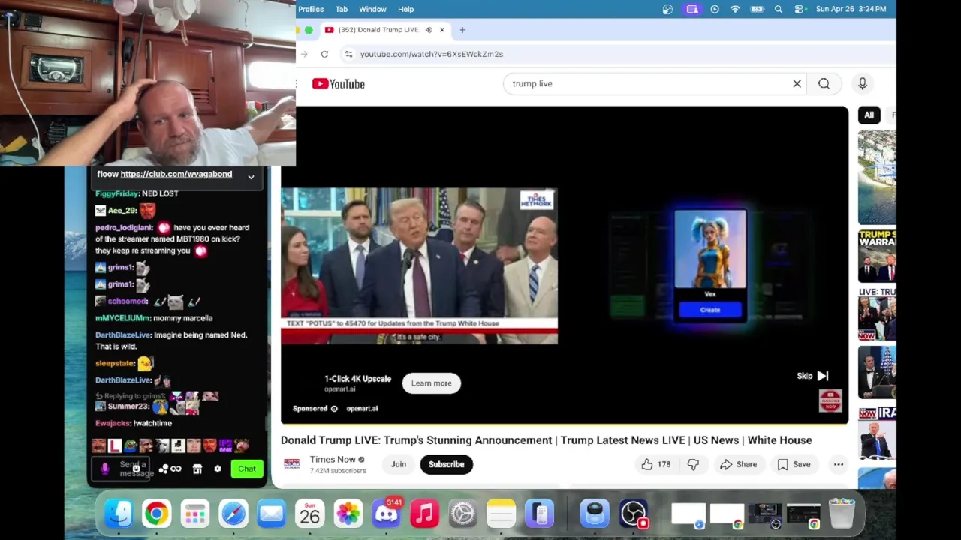The width and height of the screenshot is (961, 540).
Task: Subscribe to the Times Now channel
Action: click(x=446, y=464)
